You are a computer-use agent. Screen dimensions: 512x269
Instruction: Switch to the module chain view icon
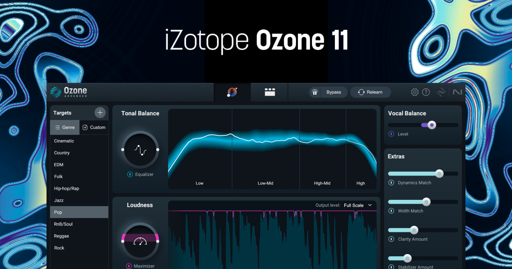click(270, 92)
